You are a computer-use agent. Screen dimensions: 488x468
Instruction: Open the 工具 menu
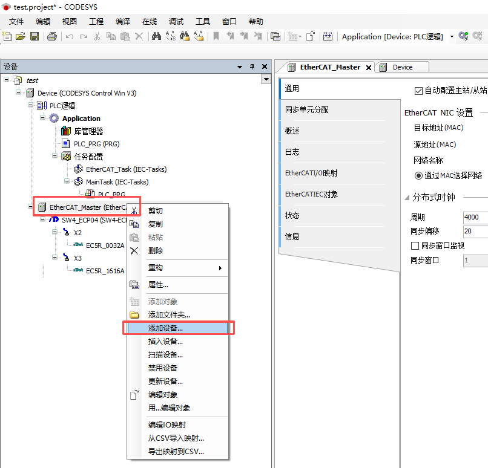203,21
